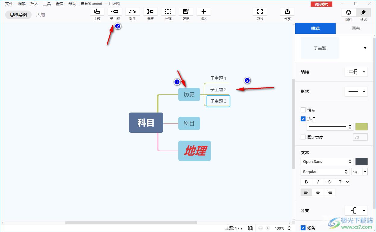
Task: Select the 地理 topic node
Action: click(195, 151)
